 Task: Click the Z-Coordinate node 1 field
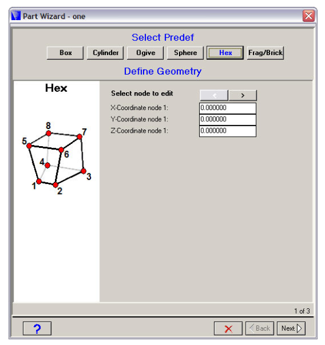coord(227,131)
